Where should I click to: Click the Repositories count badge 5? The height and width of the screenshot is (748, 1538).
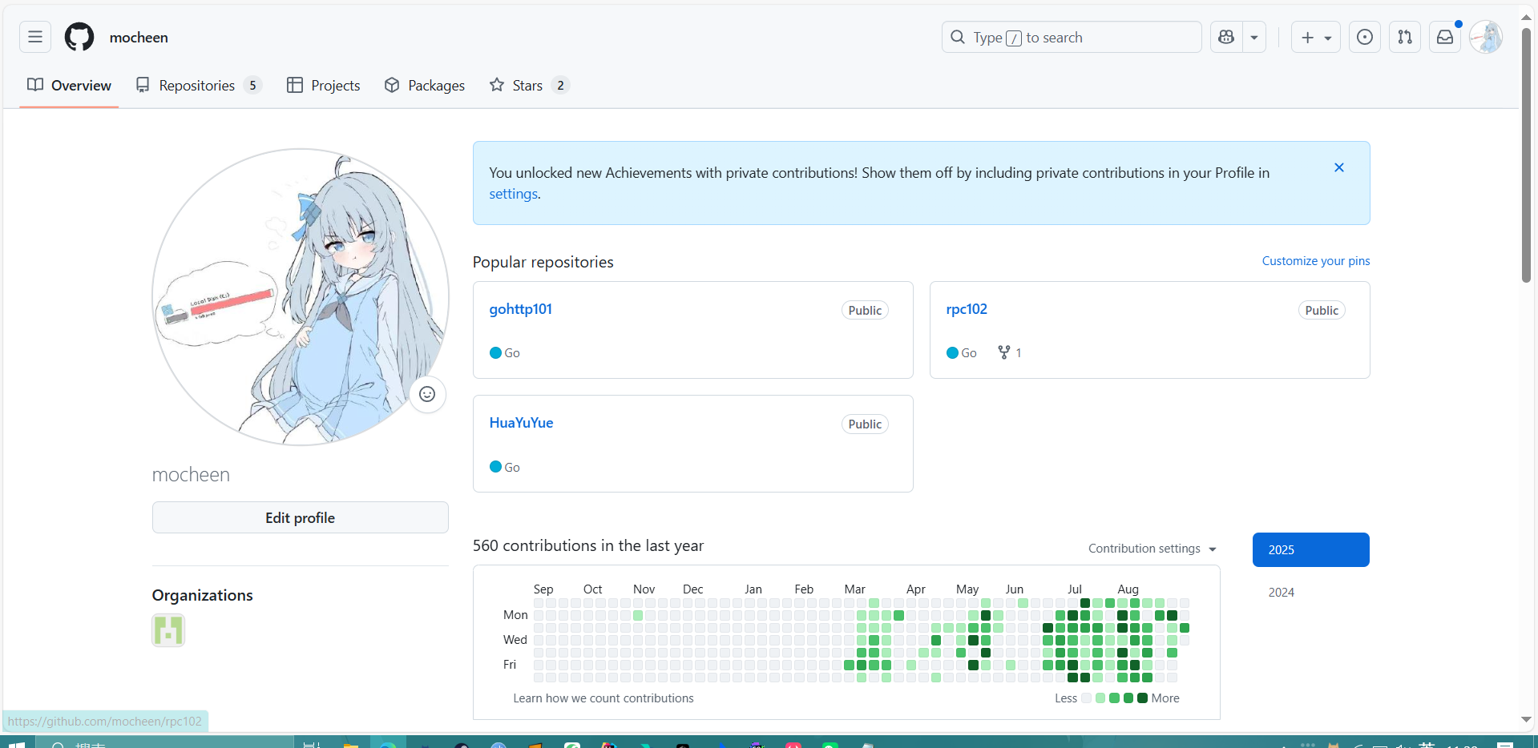(x=252, y=85)
